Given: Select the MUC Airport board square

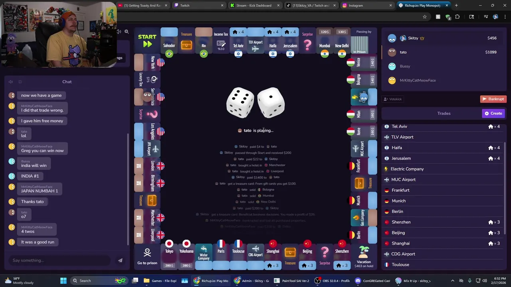Looking at the screenshot, I should pos(364,148).
